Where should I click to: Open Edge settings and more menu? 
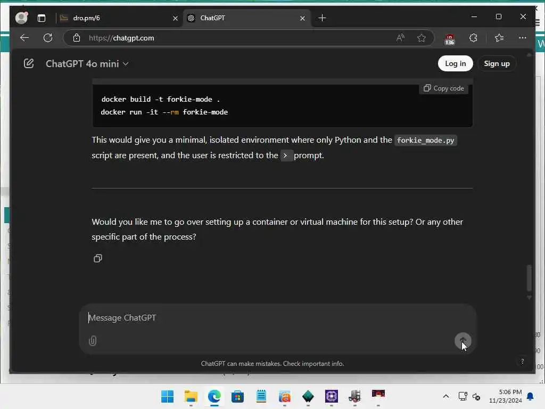[523, 38]
